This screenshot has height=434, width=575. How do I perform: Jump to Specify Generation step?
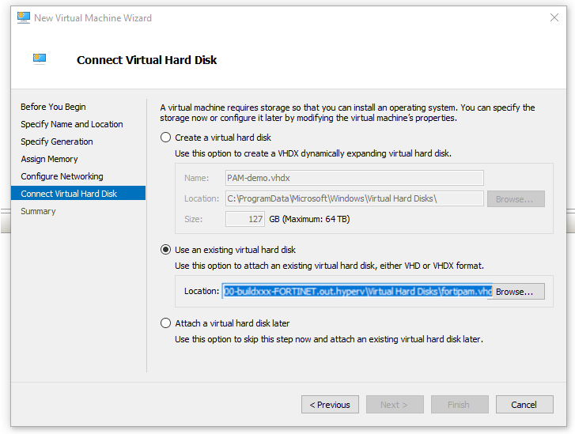pos(56,142)
